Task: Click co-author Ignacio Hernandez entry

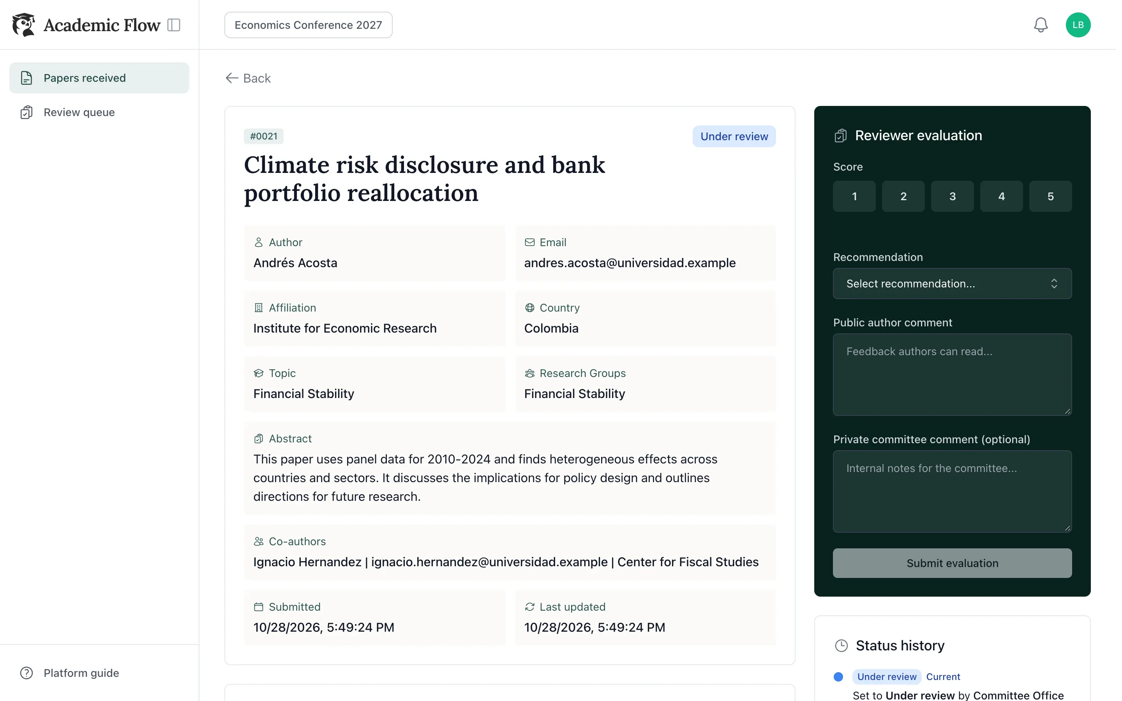Action: pyautogui.click(x=506, y=562)
